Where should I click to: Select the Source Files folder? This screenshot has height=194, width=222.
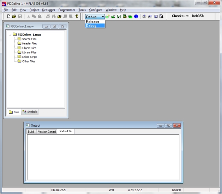coord(29,39)
